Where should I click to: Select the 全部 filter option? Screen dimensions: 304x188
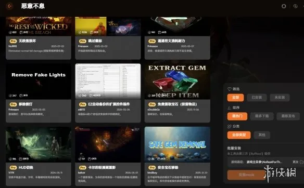coord(236,98)
